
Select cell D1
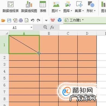(x=87, y=45)
